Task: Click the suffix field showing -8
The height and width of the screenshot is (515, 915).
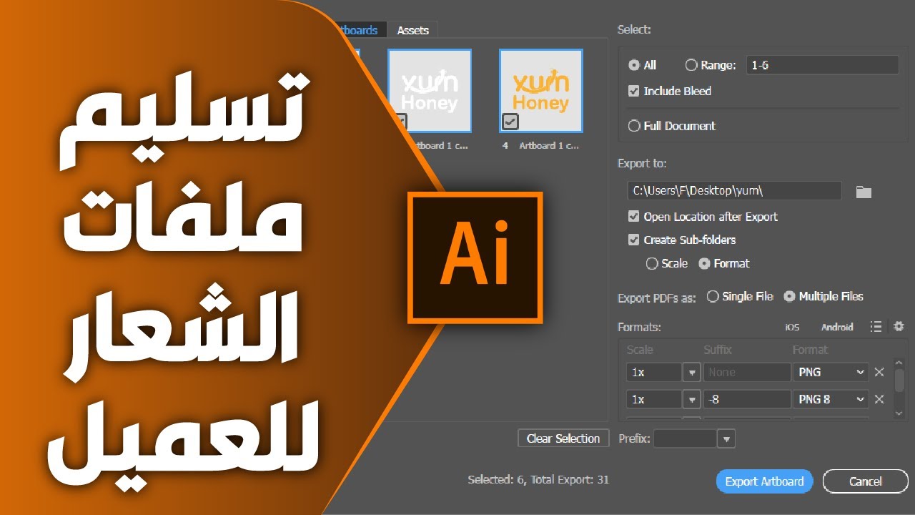Action: point(747,399)
